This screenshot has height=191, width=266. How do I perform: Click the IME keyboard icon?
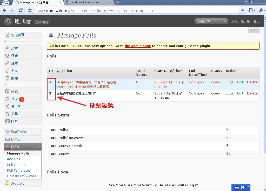[x=237, y=188]
